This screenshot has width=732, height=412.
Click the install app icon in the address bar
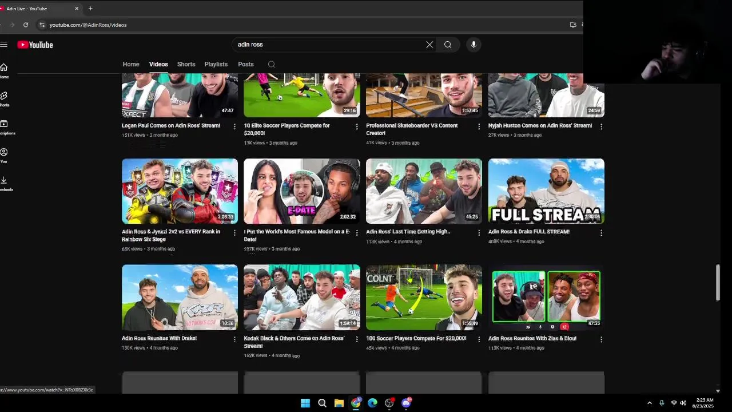pyautogui.click(x=573, y=25)
